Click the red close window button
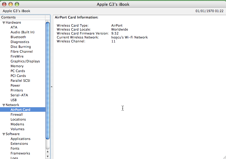This screenshot has height=159, width=226. point(4,4)
